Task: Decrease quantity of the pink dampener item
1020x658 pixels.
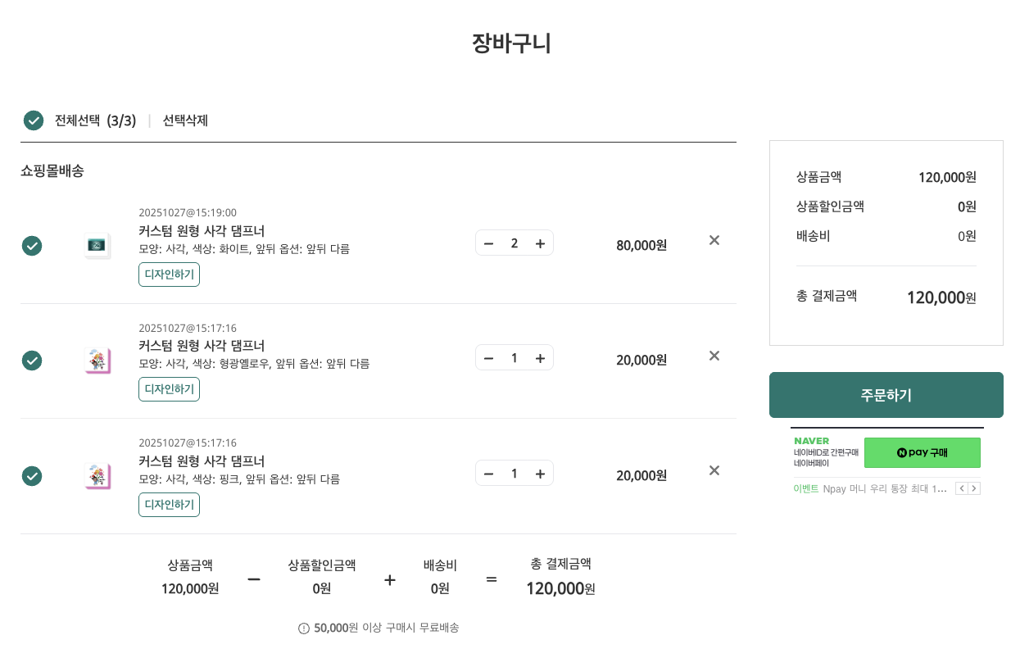Action: coord(489,474)
